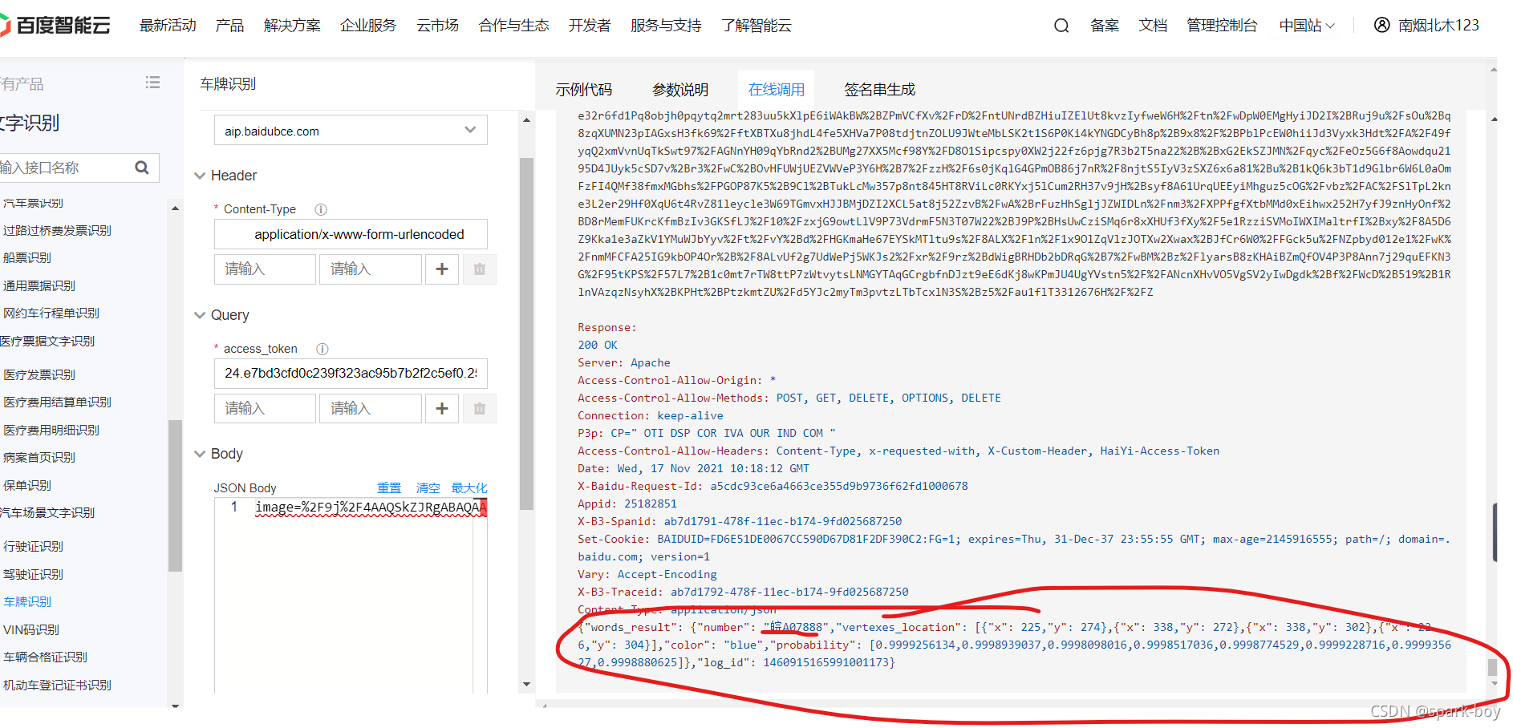Click the response panel scroll up arrow
Image resolution: width=1513 pixels, height=728 pixels.
1493,119
